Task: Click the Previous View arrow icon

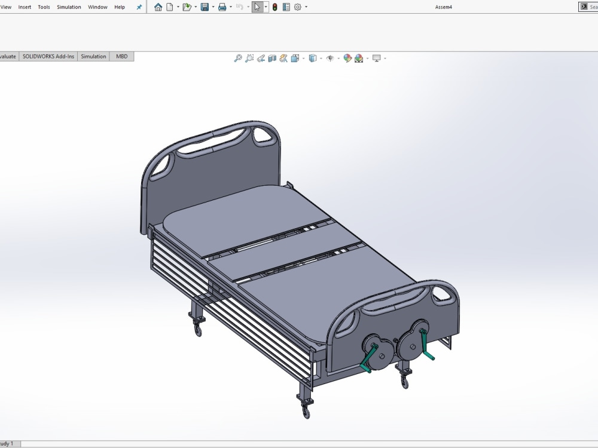Action: (x=261, y=58)
